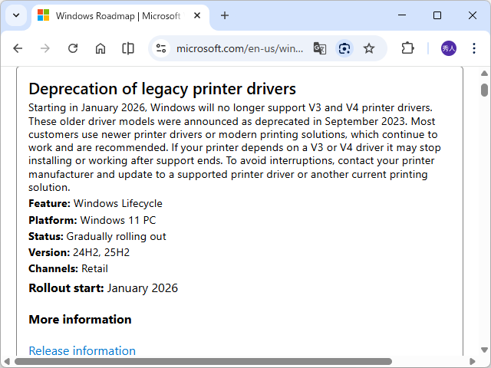
Task: Select the Windows Roadmap browser tab
Action: 120,15
